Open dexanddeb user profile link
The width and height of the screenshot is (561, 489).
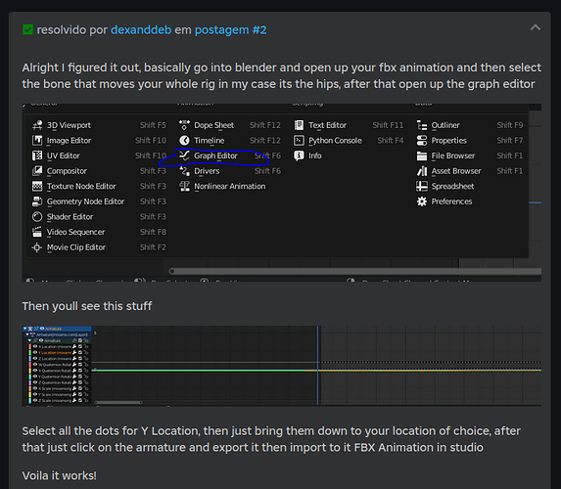(141, 29)
